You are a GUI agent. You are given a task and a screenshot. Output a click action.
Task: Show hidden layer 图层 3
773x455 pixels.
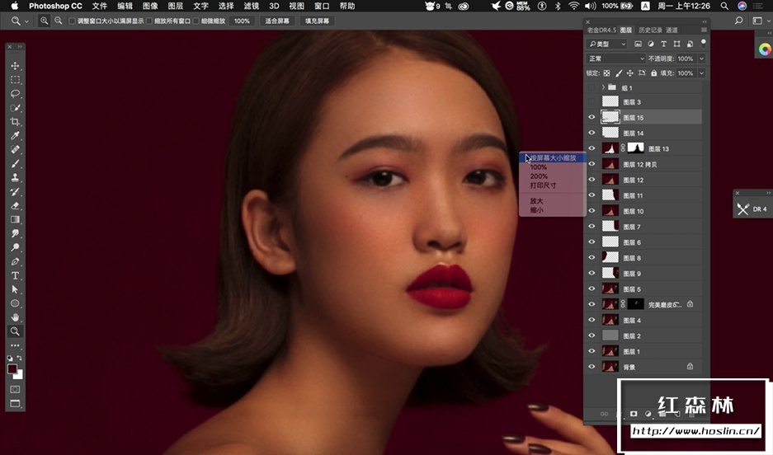pyautogui.click(x=592, y=102)
